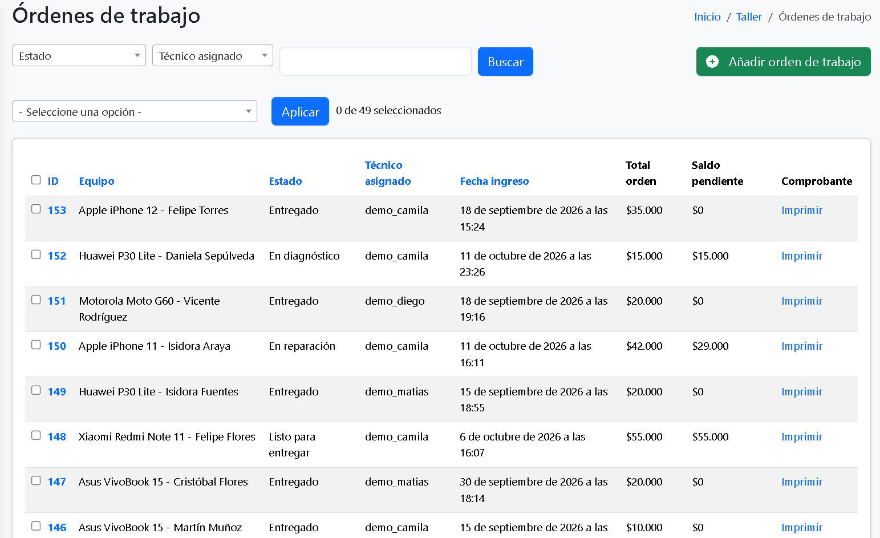Open work order 146
The width and height of the screenshot is (880, 538).
click(x=57, y=527)
